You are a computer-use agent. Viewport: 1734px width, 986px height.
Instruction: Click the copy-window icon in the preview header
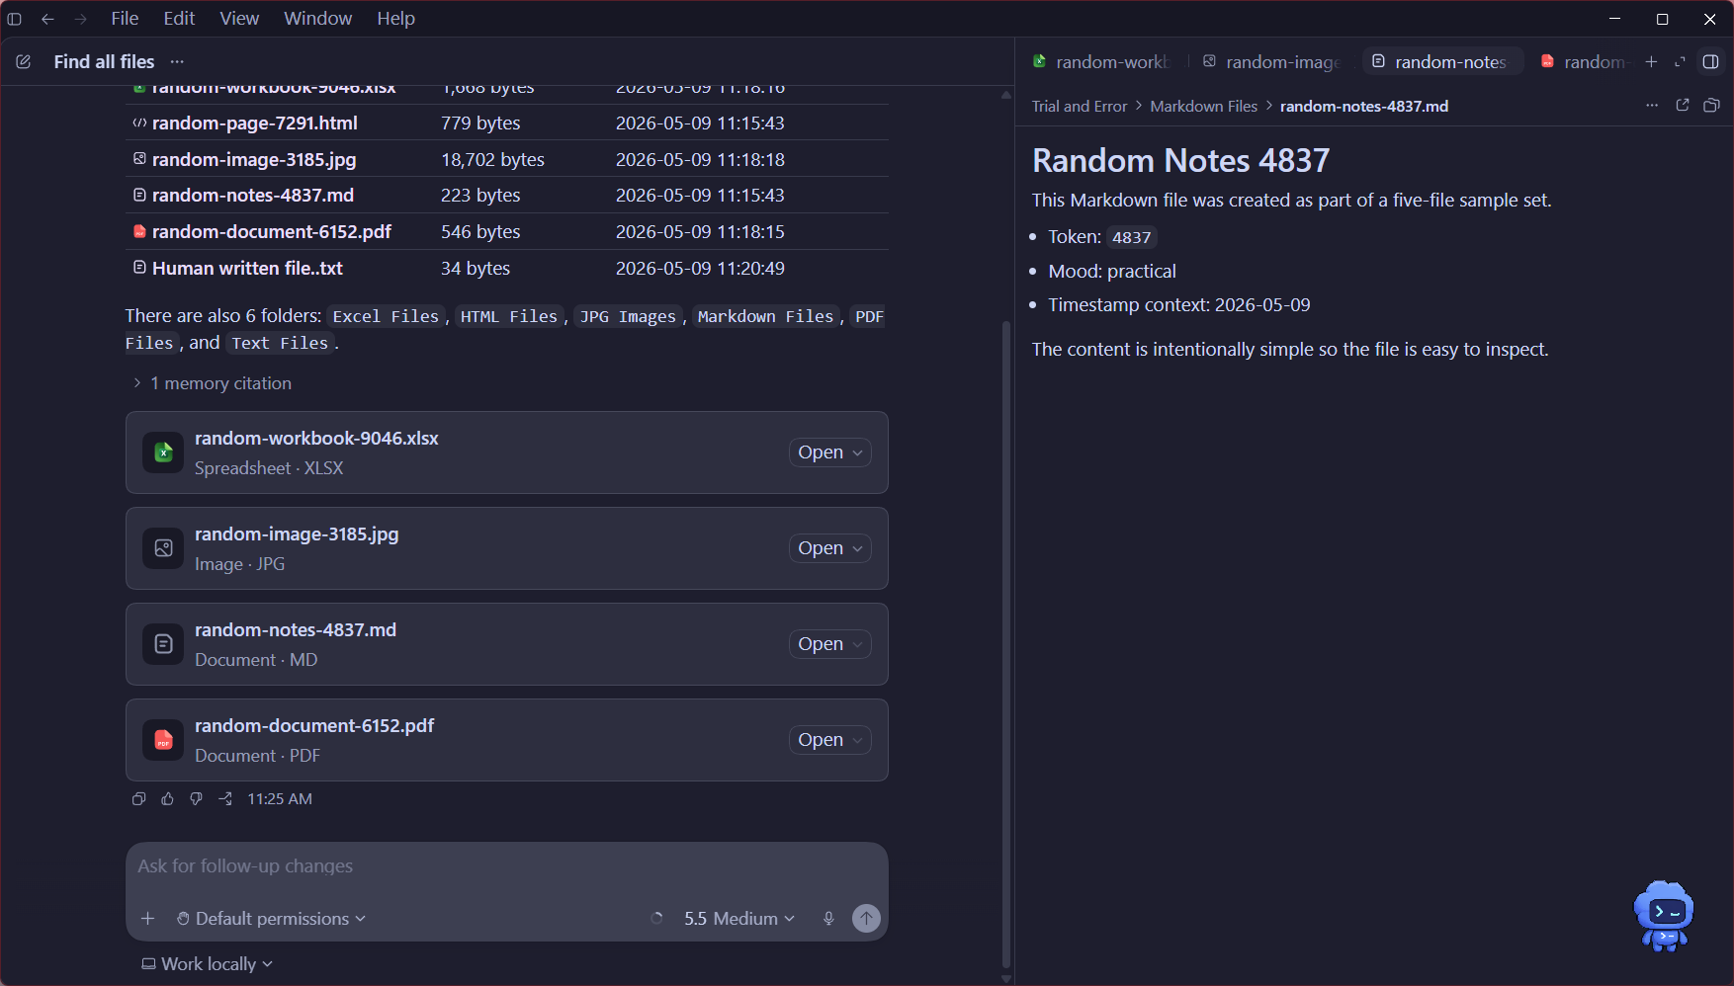pyautogui.click(x=1711, y=105)
